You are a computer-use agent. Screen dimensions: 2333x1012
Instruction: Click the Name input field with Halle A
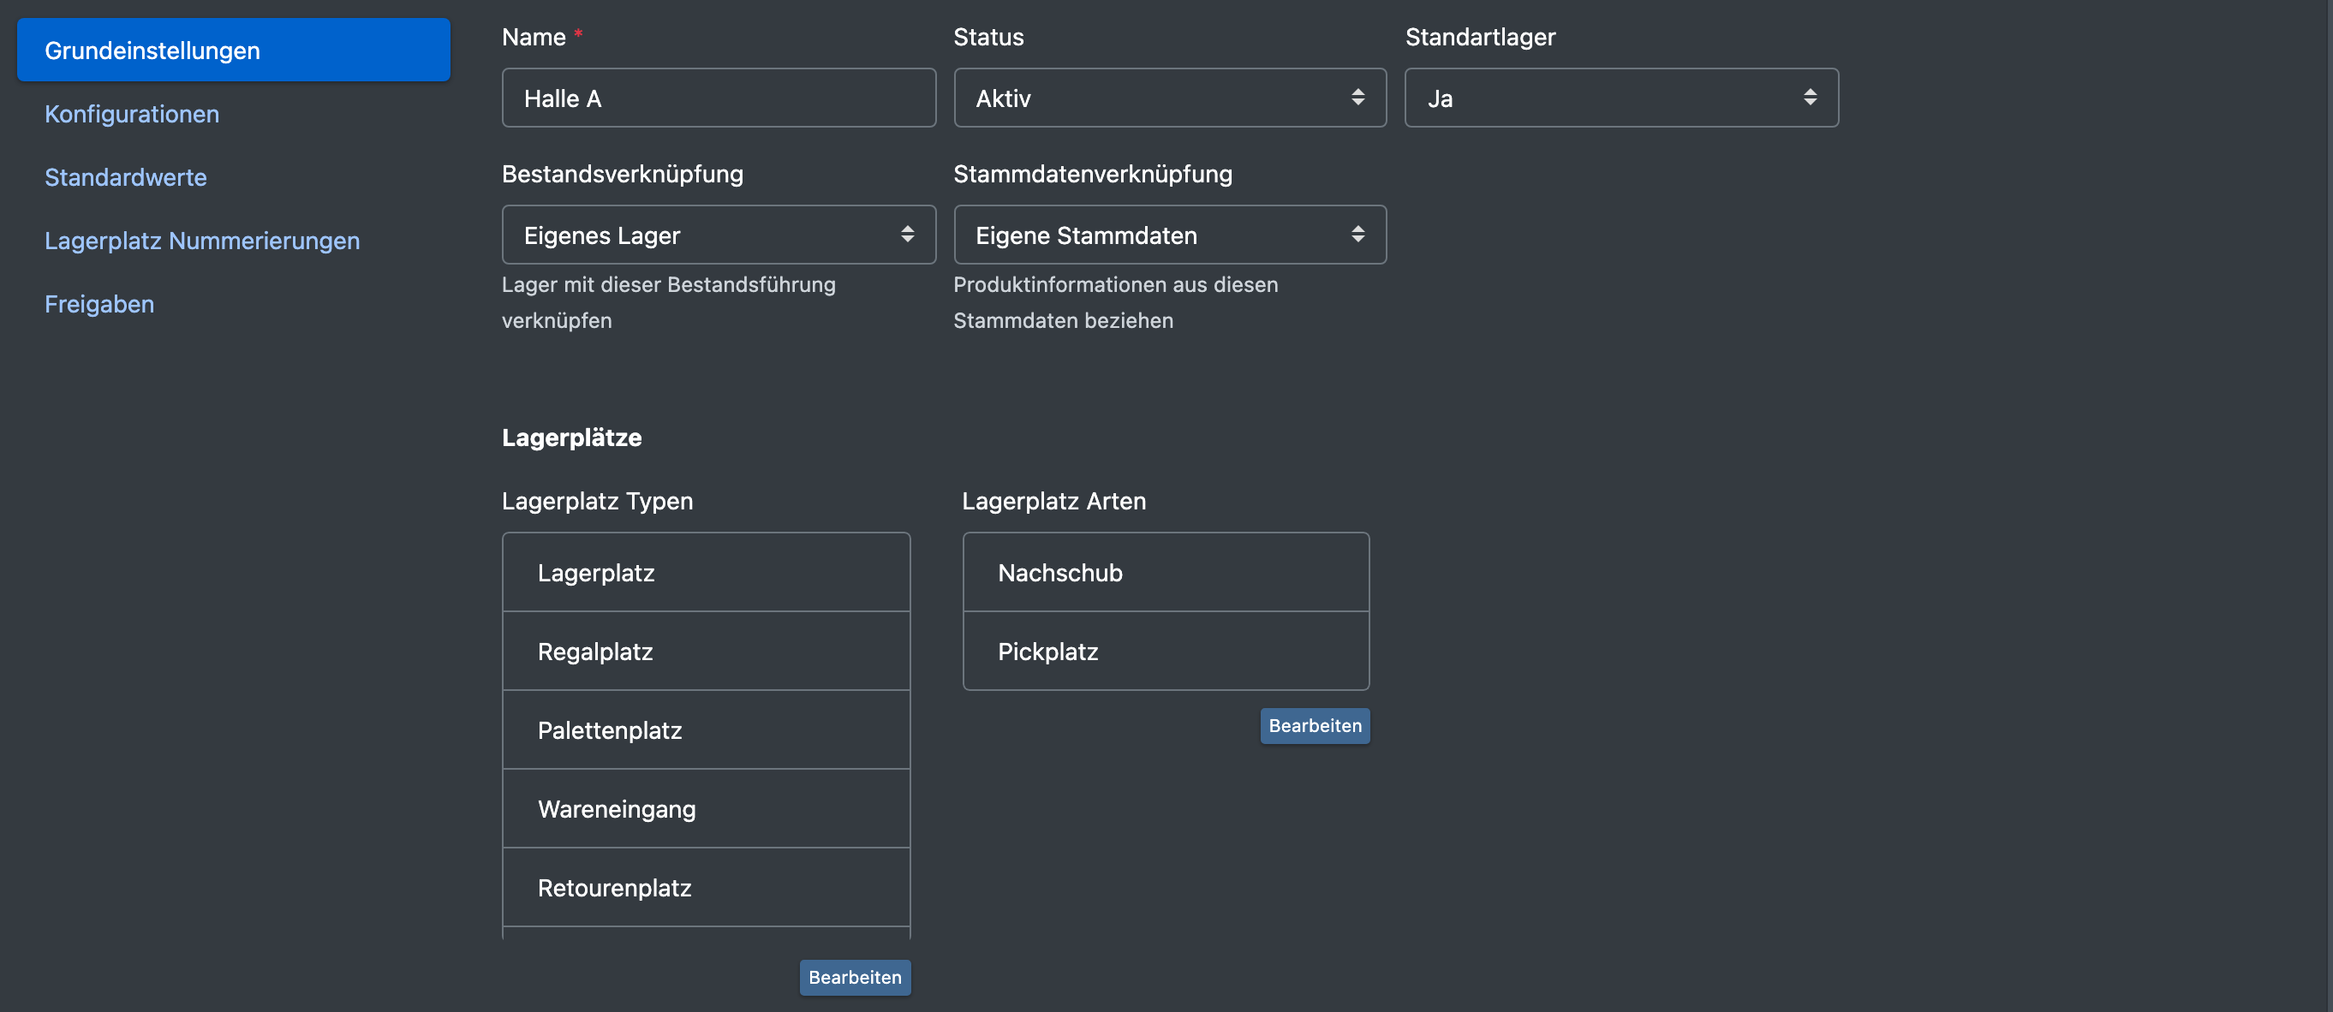(x=719, y=98)
